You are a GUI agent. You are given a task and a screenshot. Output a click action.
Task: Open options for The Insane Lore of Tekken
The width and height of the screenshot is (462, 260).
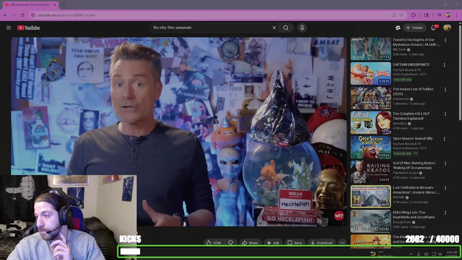[445, 90]
